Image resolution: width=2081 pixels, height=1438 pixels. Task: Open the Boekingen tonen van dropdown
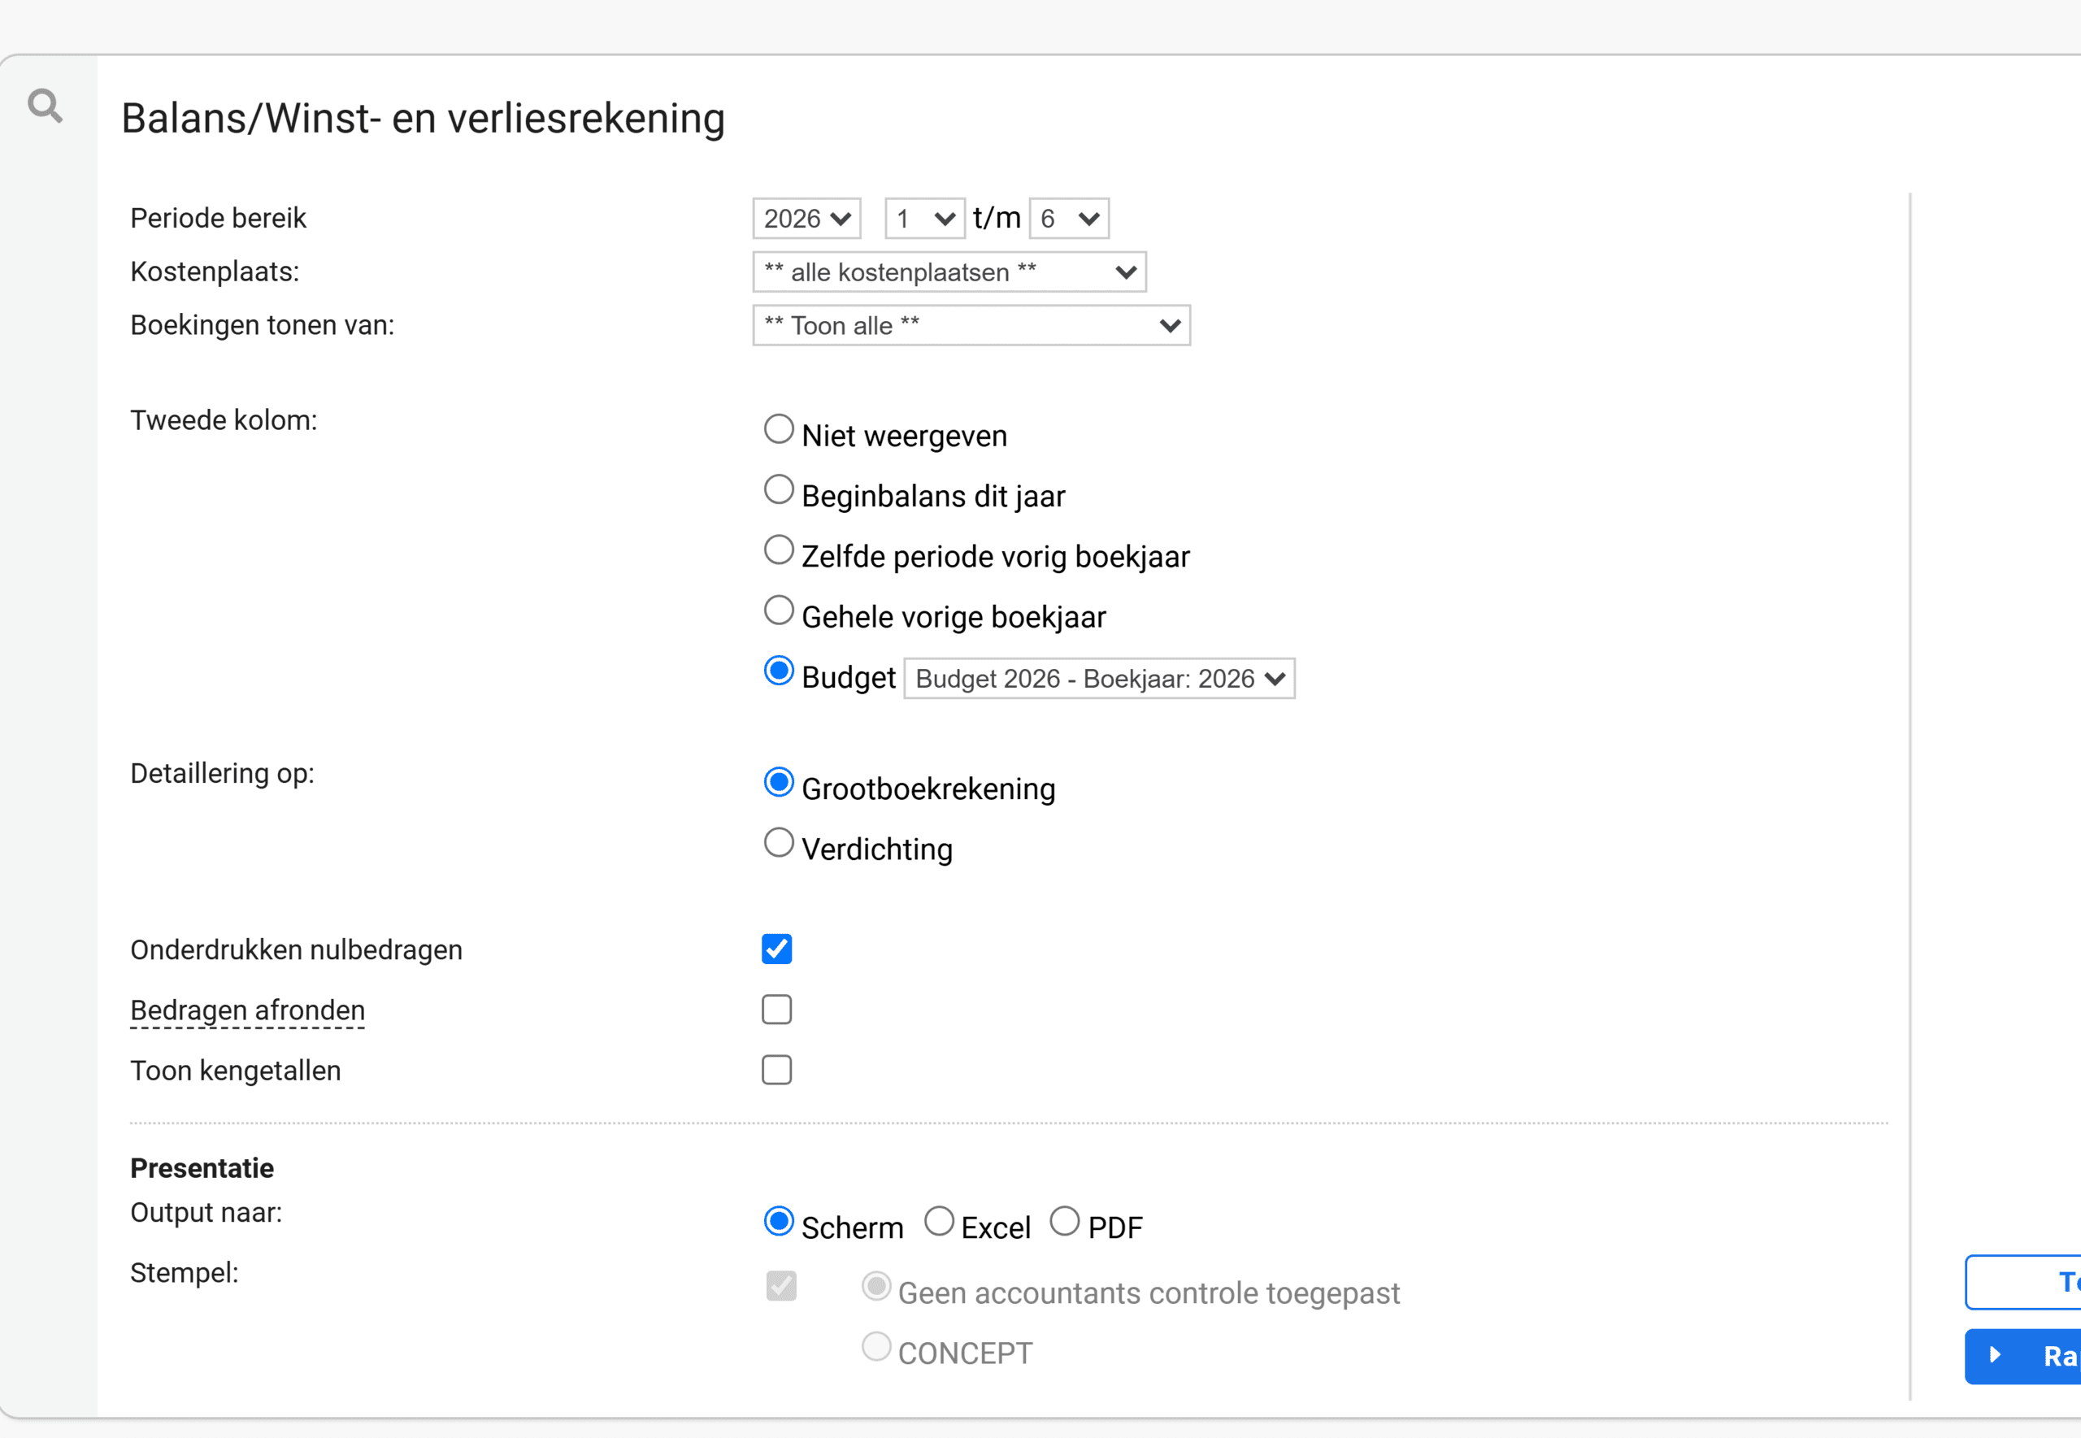tap(971, 324)
